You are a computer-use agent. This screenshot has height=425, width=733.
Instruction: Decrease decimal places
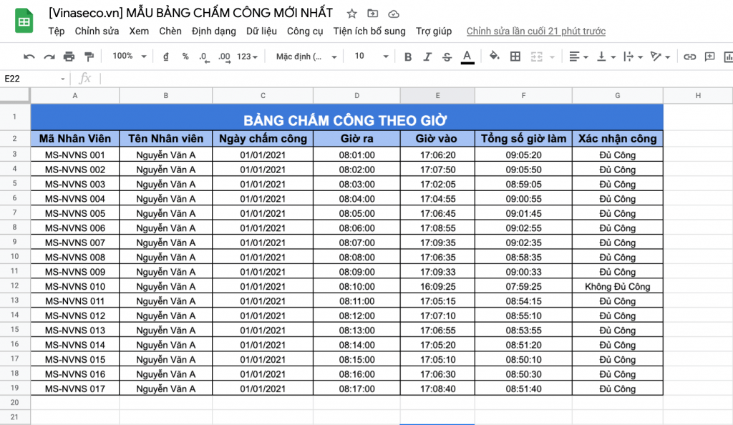(x=203, y=55)
